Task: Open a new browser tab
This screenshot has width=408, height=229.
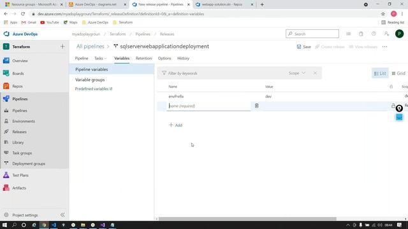Action: pos(262,4)
